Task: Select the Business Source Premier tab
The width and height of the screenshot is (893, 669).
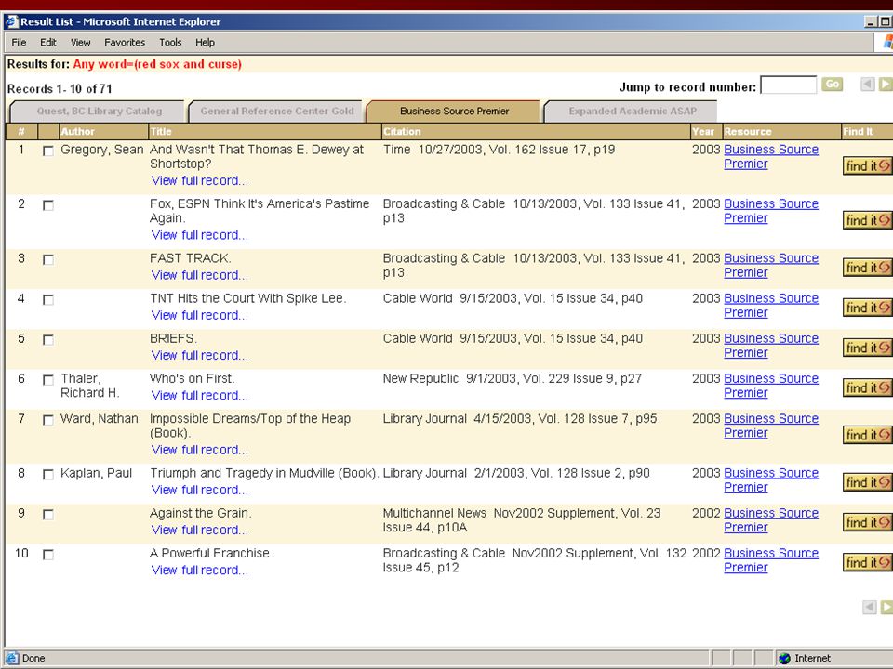Action: 455,111
